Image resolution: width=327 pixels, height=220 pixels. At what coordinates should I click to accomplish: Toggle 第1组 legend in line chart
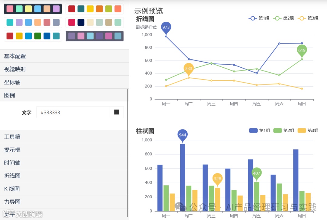[x=259, y=18]
